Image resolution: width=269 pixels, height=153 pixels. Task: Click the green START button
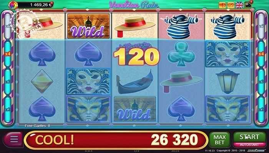tap(249, 137)
